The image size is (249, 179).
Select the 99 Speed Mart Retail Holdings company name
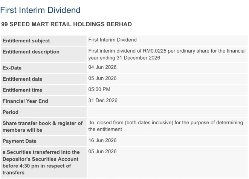pos(67,24)
